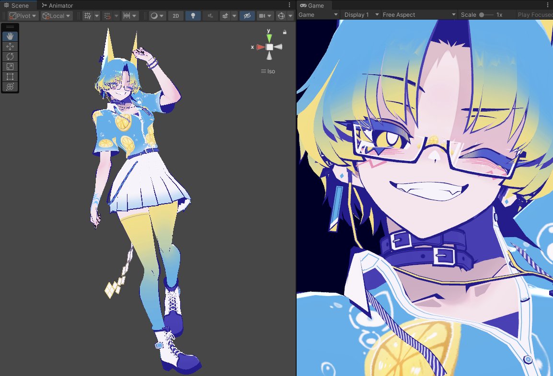Open the Free Aspect dropdown
The image size is (553, 376).
(419, 15)
